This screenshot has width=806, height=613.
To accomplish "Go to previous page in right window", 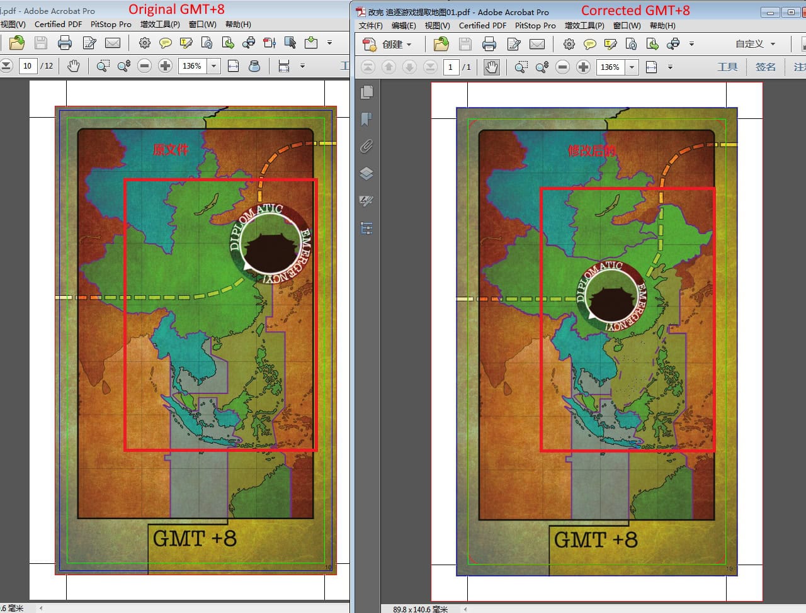I will 389,67.
